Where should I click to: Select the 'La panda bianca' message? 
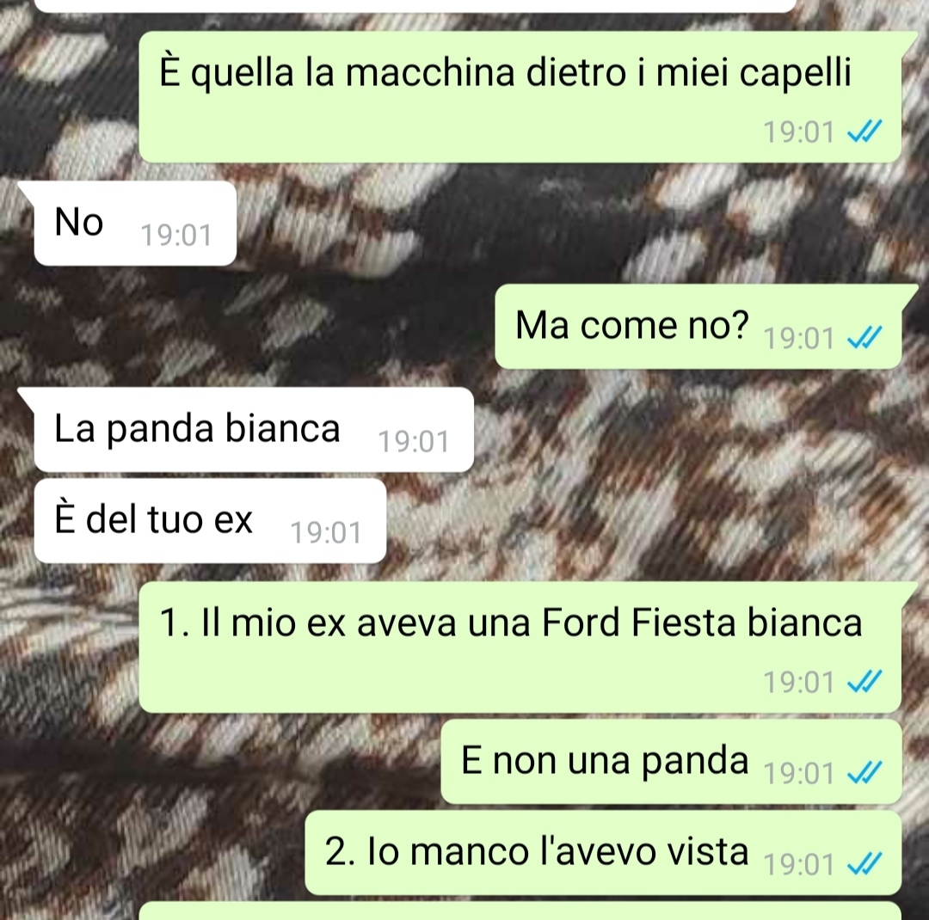[x=254, y=430]
